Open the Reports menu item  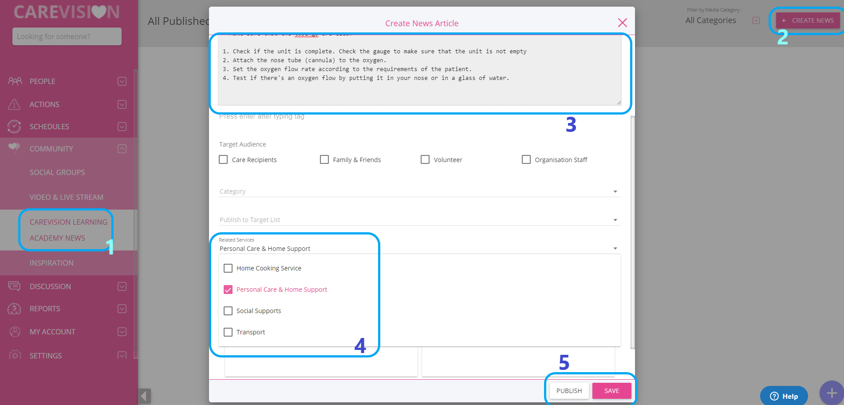point(45,309)
